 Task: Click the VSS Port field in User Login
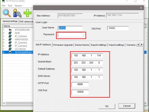point(118,28)
